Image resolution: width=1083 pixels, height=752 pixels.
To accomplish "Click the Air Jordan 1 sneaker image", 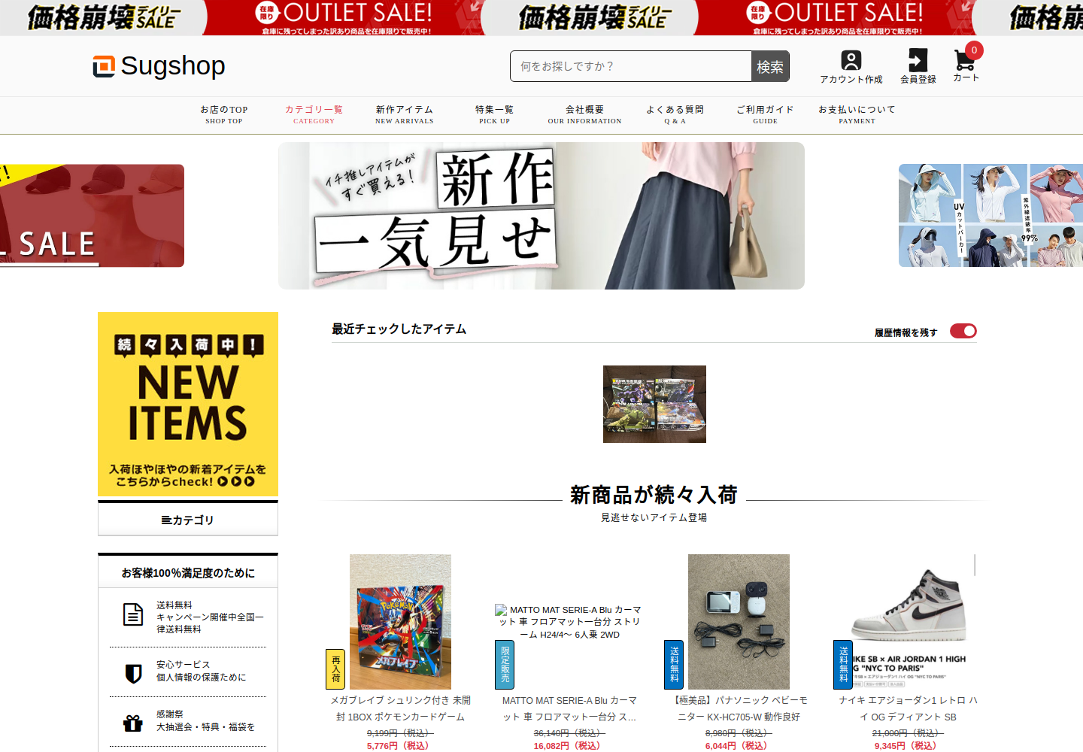I will click(908, 622).
